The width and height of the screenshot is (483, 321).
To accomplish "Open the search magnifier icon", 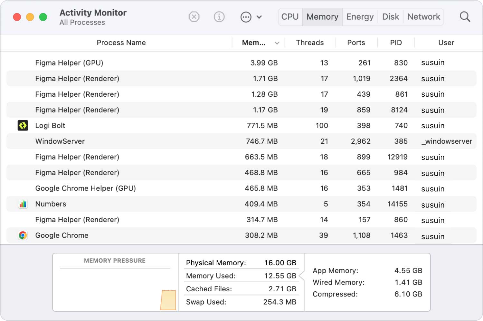I will coord(465,17).
